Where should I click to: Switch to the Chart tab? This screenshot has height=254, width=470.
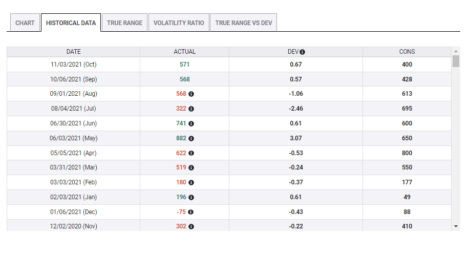(25, 23)
